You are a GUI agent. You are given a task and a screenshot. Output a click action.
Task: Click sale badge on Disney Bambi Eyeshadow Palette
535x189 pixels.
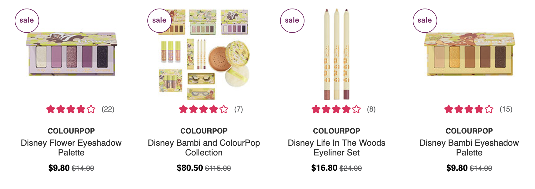425,21
